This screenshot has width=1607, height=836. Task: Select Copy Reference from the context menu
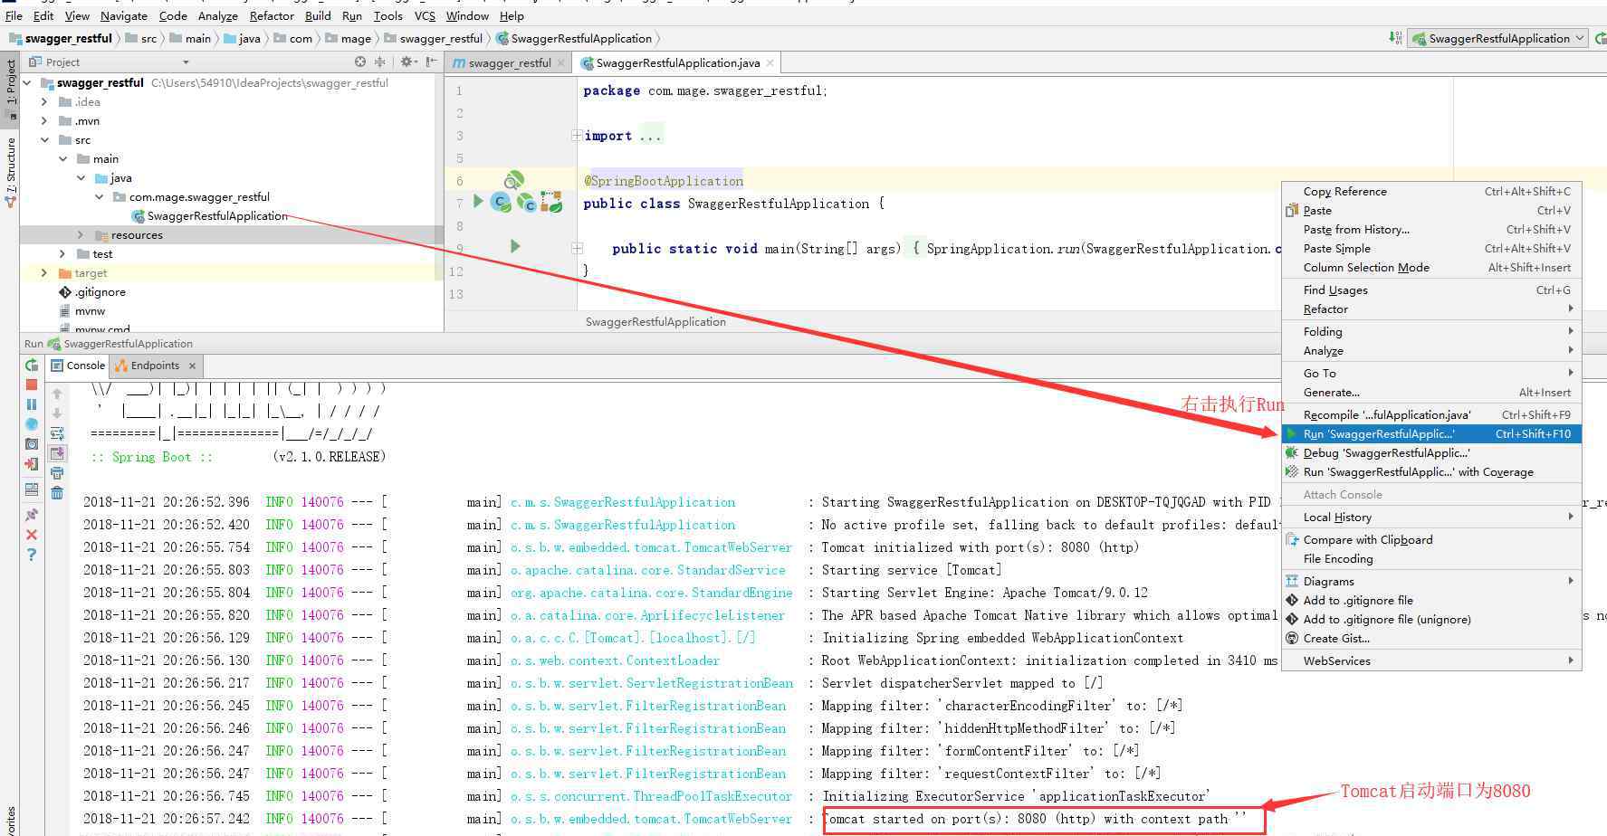[1431, 191]
